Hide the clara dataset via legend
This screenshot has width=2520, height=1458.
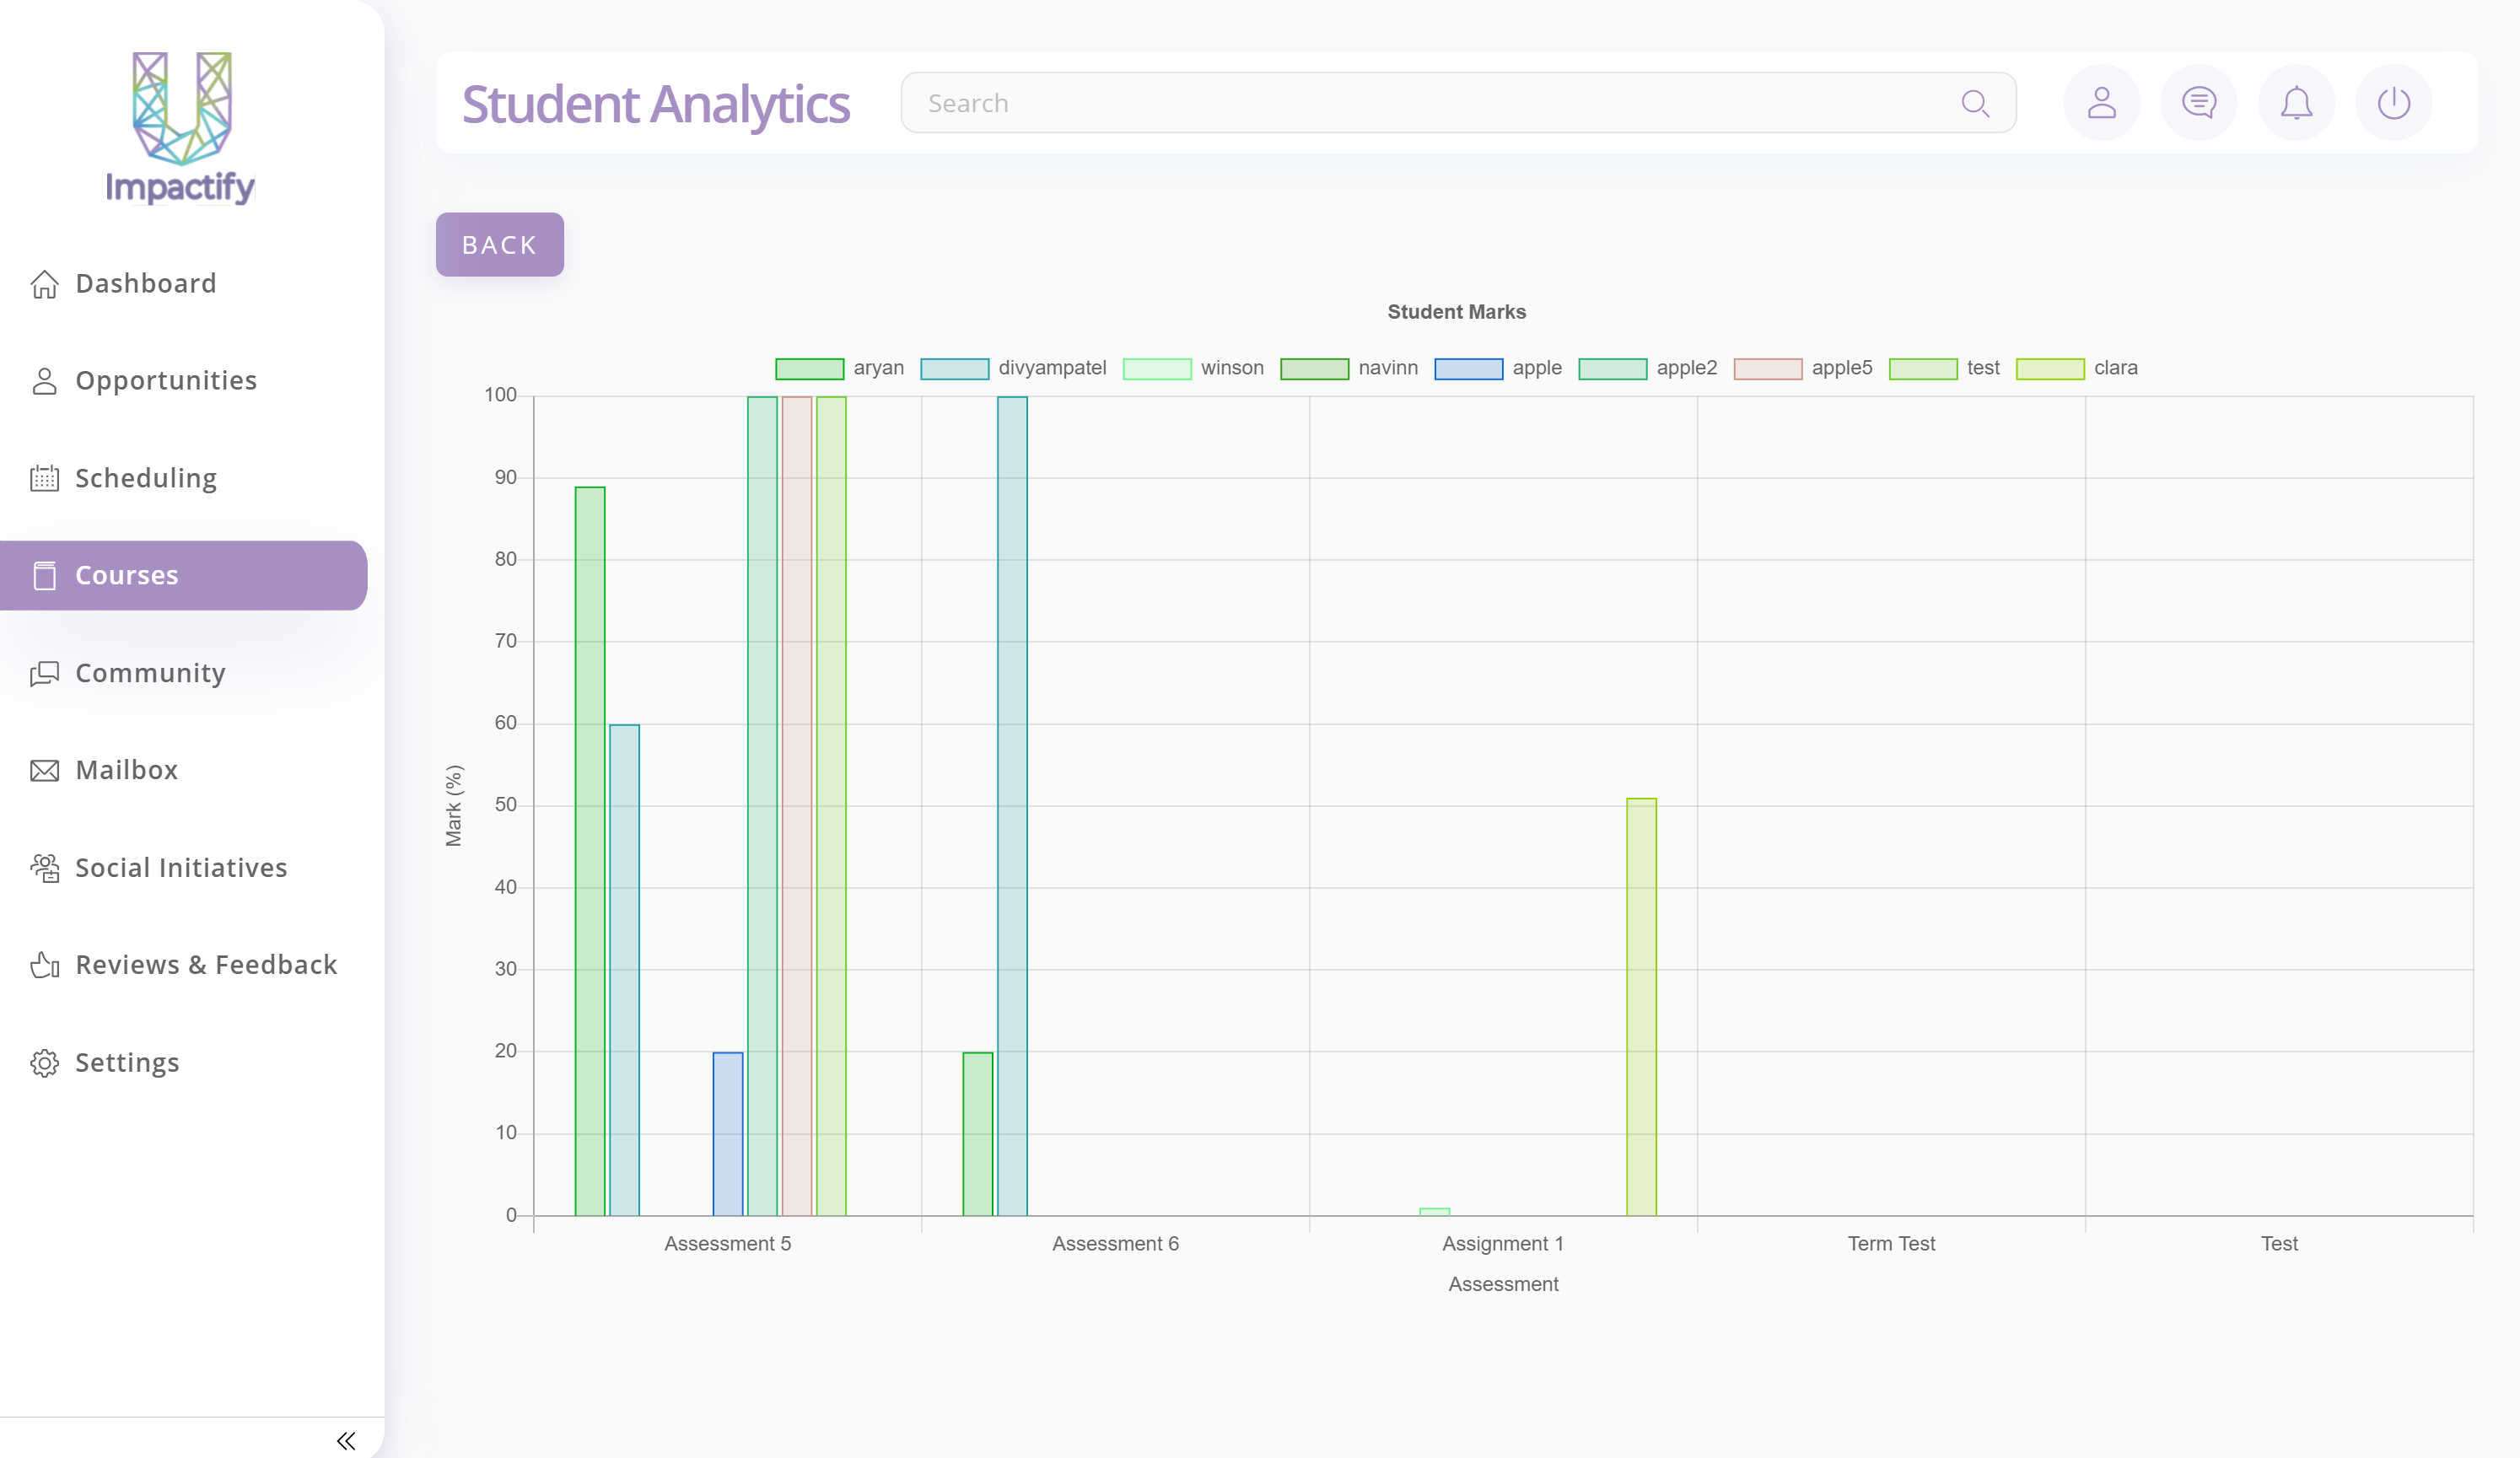(2076, 368)
